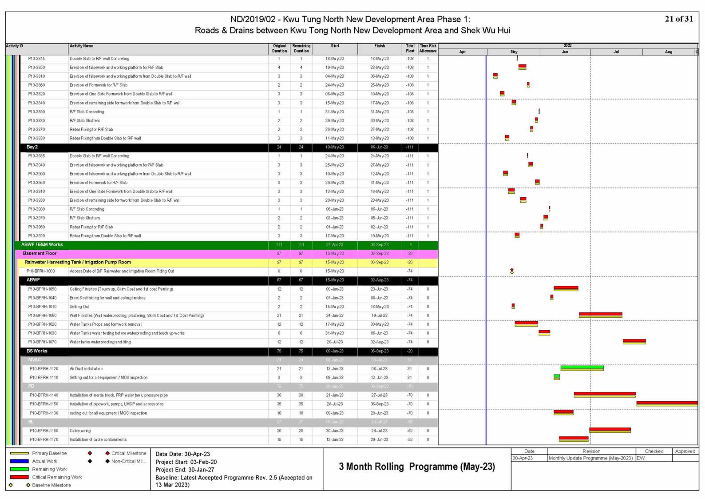Click the Remaining Work green legend swatch
Screen dimensions: 705x499
(x=19, y=469)
